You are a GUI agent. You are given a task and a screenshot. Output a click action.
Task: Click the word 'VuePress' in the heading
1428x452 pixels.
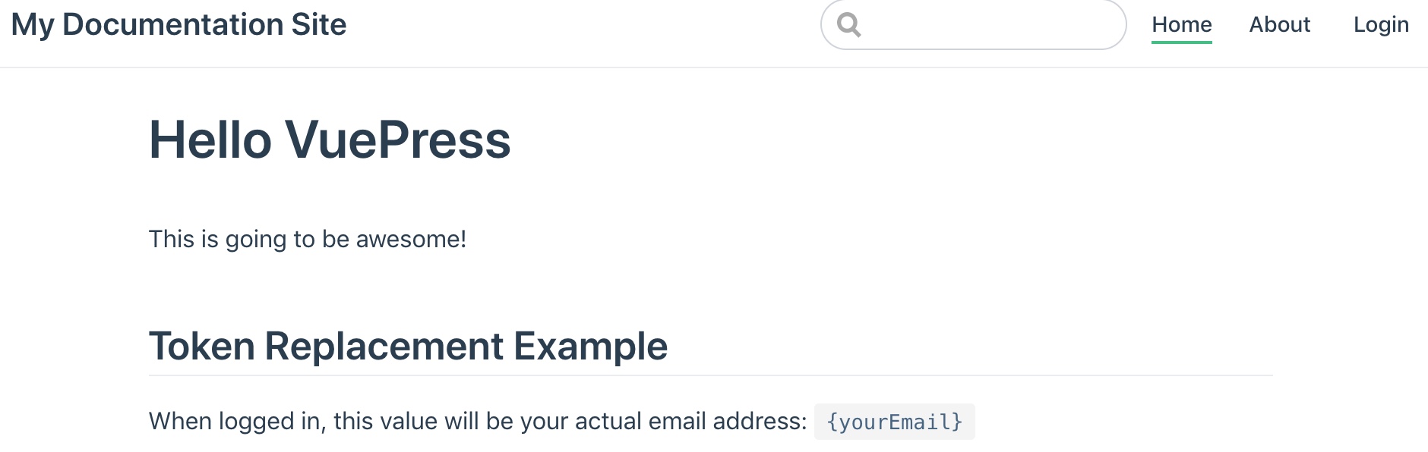point(397,140)
